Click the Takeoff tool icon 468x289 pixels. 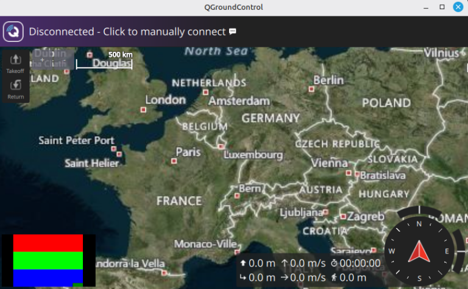point(16,60)
